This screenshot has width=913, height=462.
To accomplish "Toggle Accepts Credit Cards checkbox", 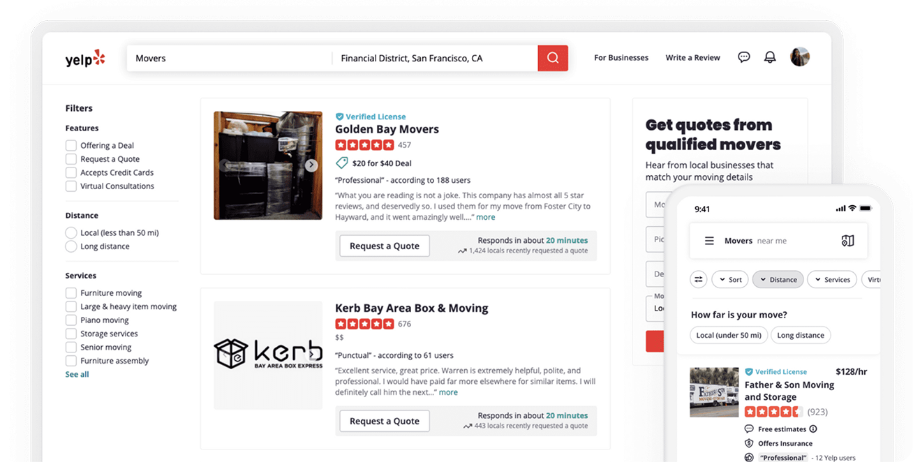I will (x=71, y=172).
